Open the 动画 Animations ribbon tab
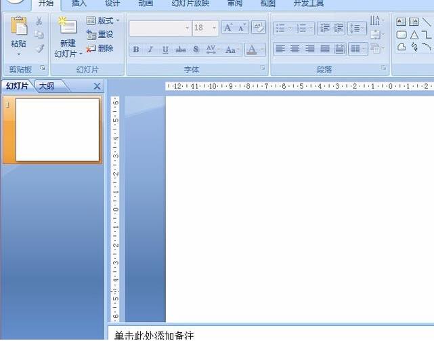 tap(146, 3)
